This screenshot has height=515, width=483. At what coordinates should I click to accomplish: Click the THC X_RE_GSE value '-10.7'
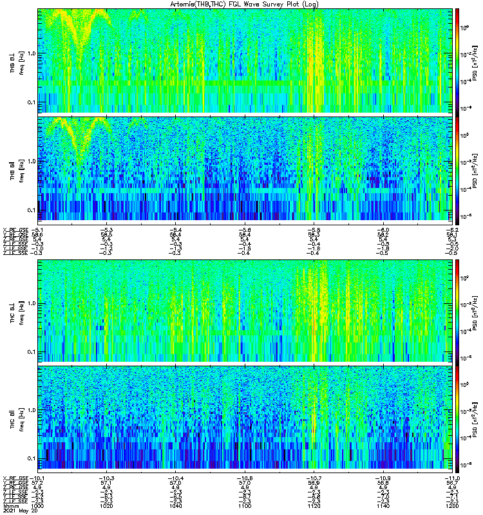pyautogui.click(x=314, y=478)
